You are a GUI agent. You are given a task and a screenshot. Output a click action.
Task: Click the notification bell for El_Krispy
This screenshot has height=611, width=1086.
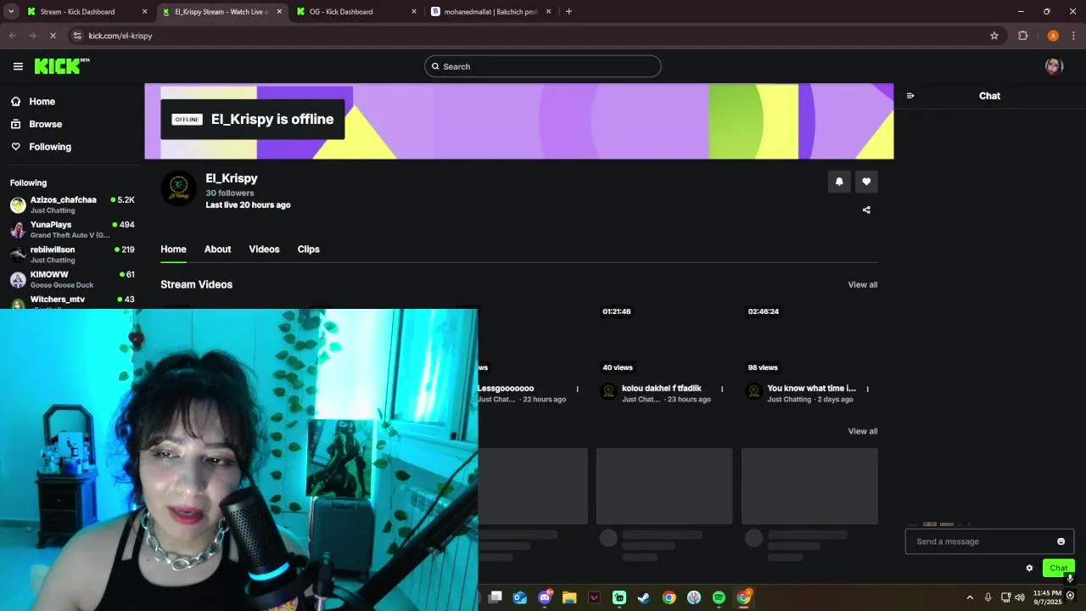pyautogui.click(x=839, y=181)
